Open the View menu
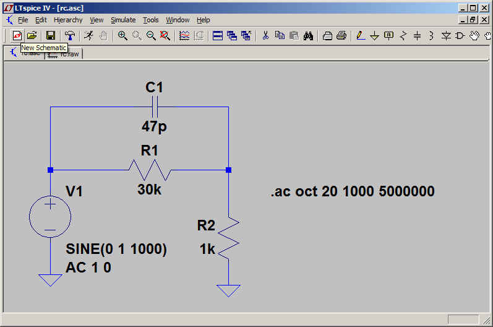Image resolution: width=493 pixels, height=327 pixels. point(96,20)
